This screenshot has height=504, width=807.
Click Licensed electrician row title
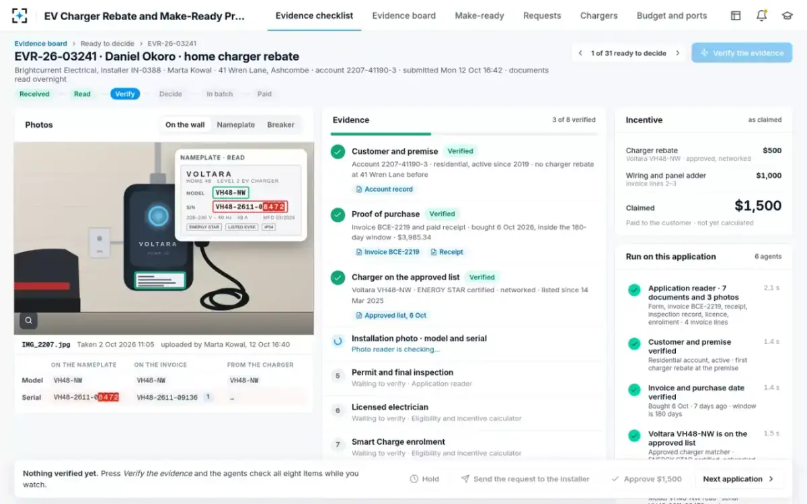tap(390, 407)
